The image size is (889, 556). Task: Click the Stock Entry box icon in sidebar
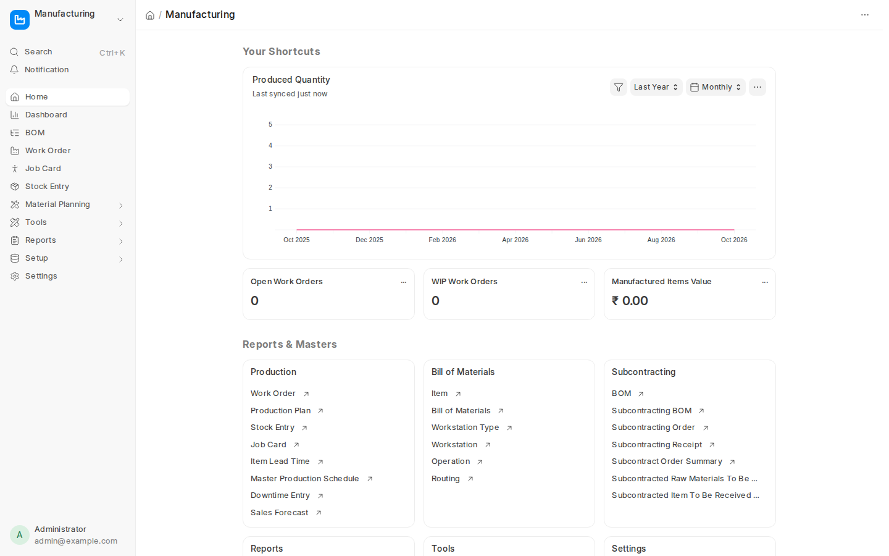pos(15,187)
